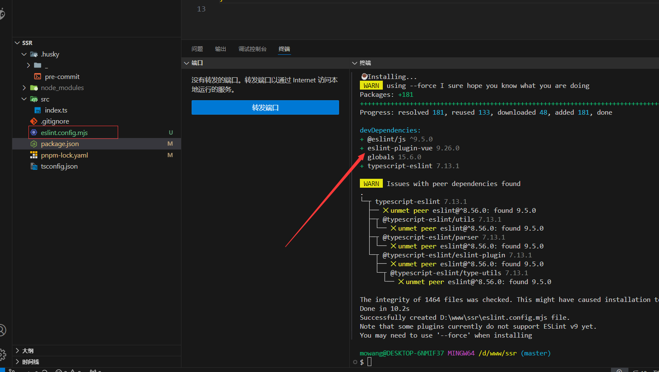Collapse the 端口 section chevron

click(x=187, y=63)
